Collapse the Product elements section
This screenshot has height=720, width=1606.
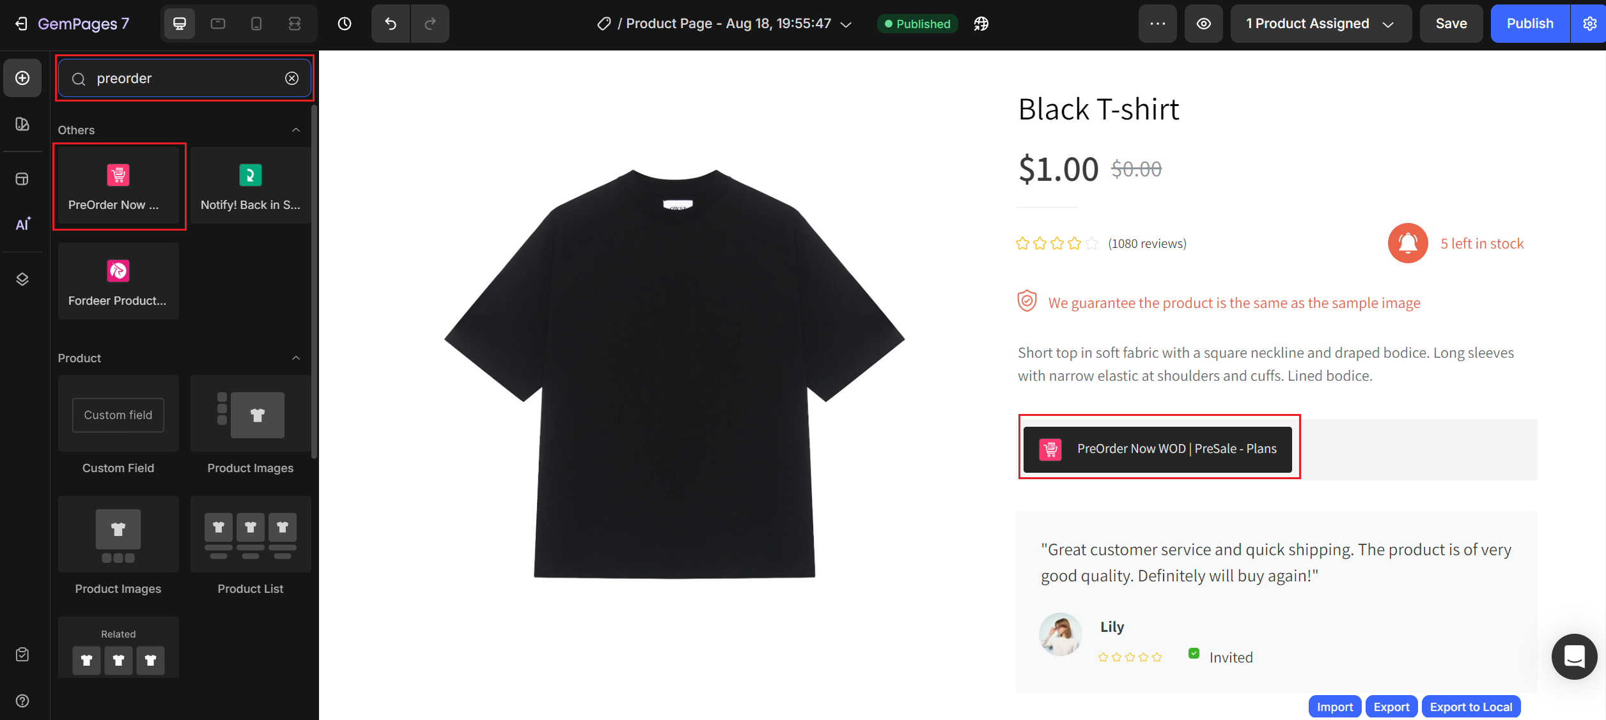(x=296, y=358)
